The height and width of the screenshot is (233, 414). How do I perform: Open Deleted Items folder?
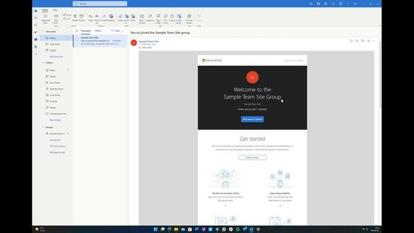[x=56, y=89]
